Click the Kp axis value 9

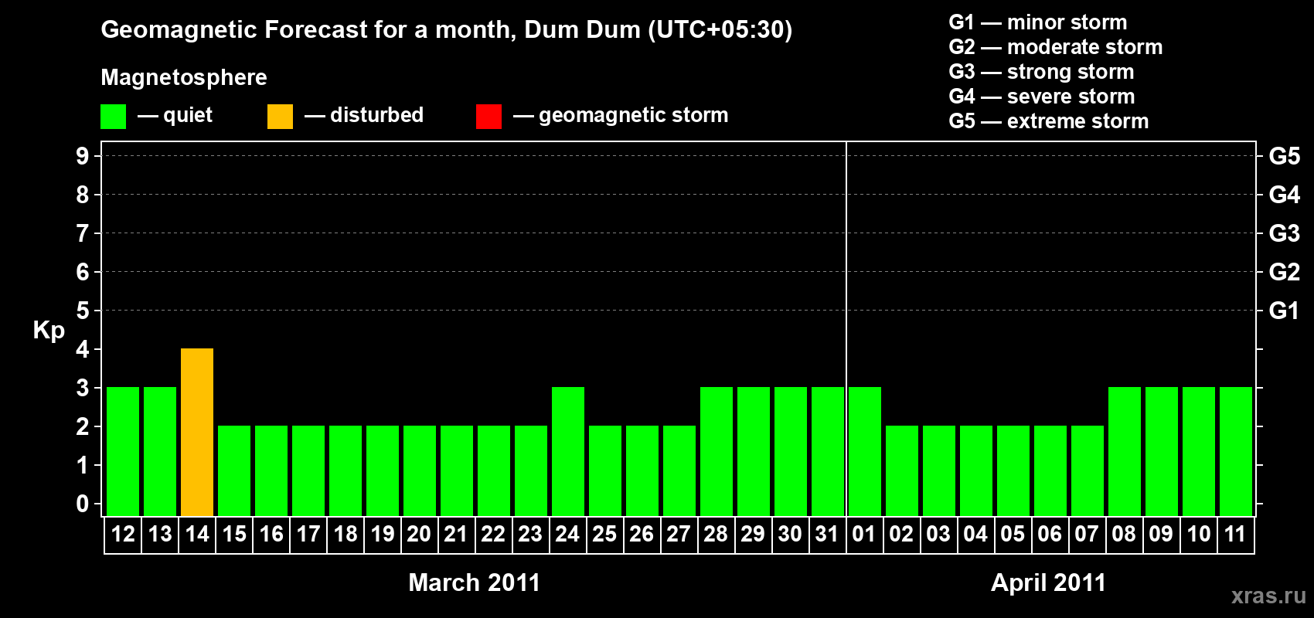coord(83,156)
